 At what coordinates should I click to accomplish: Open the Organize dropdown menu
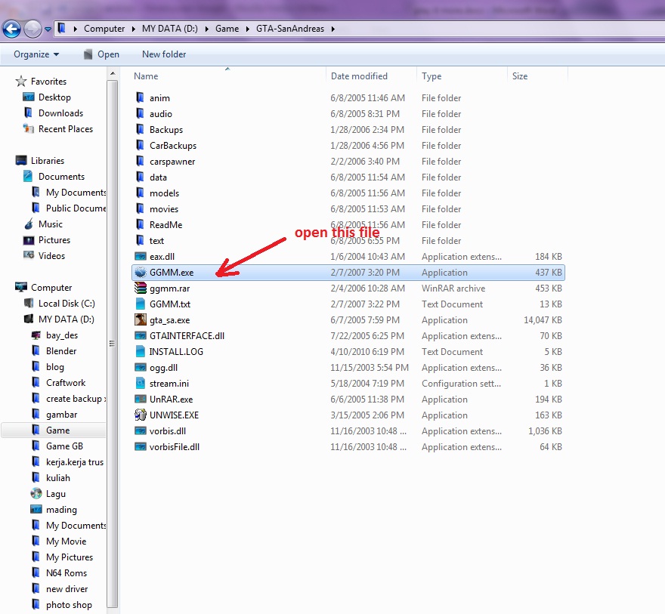pyautogui.click(x=36, y=54)
